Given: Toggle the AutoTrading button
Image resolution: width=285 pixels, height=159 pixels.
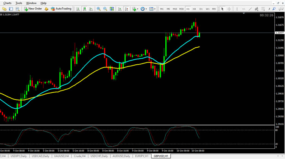Looking at the screenshot, I should (x=61, y=9).
